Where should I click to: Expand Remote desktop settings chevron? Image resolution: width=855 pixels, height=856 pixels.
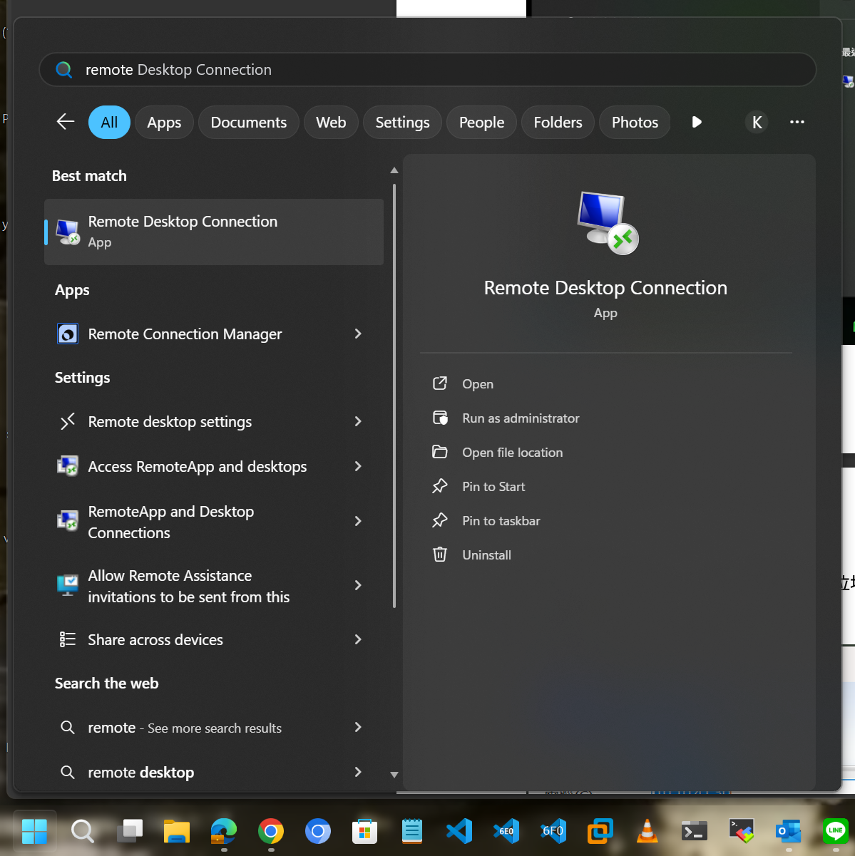click(358, 422)
